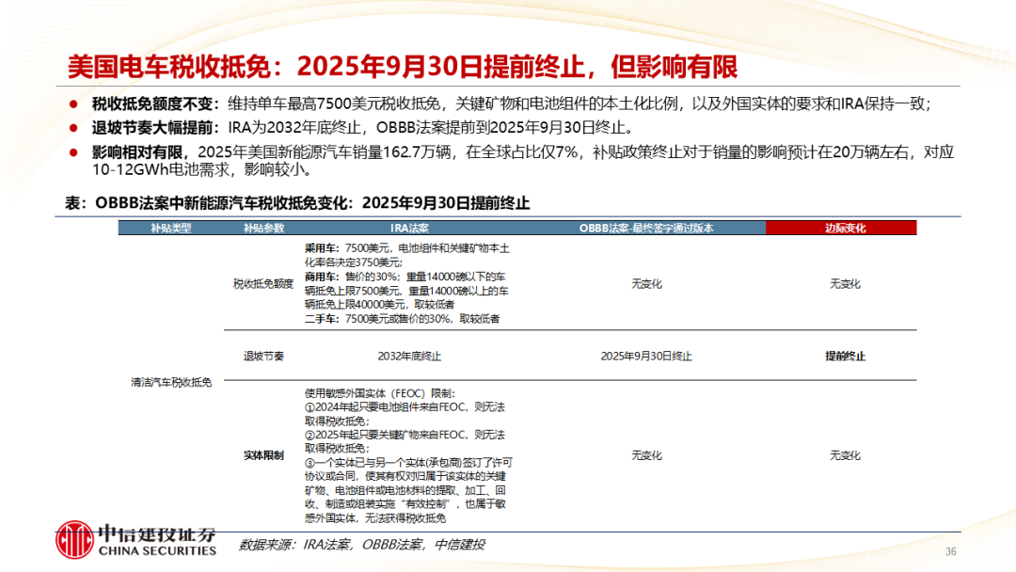Select the red slide title text

(402, 67)
